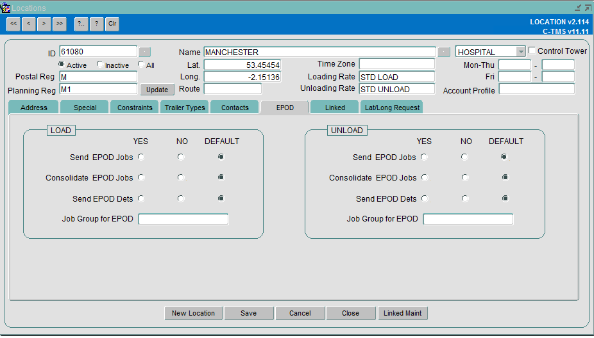Click the Planning Reg field M1
This screenshot has width=594, height=338.
tap(98, 89)
